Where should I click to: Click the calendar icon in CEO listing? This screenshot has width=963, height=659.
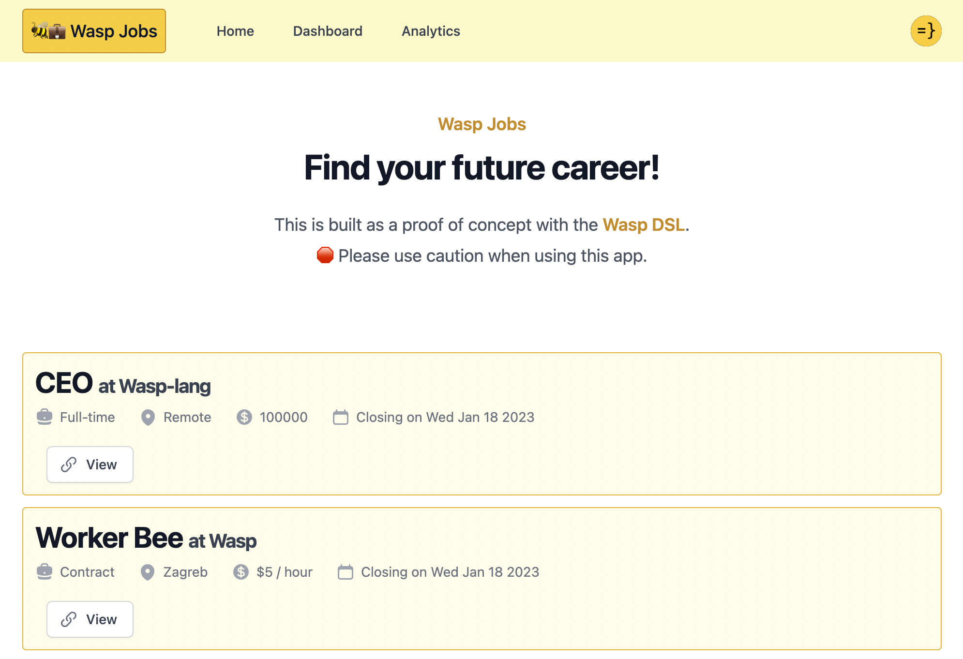pos(341,417)
